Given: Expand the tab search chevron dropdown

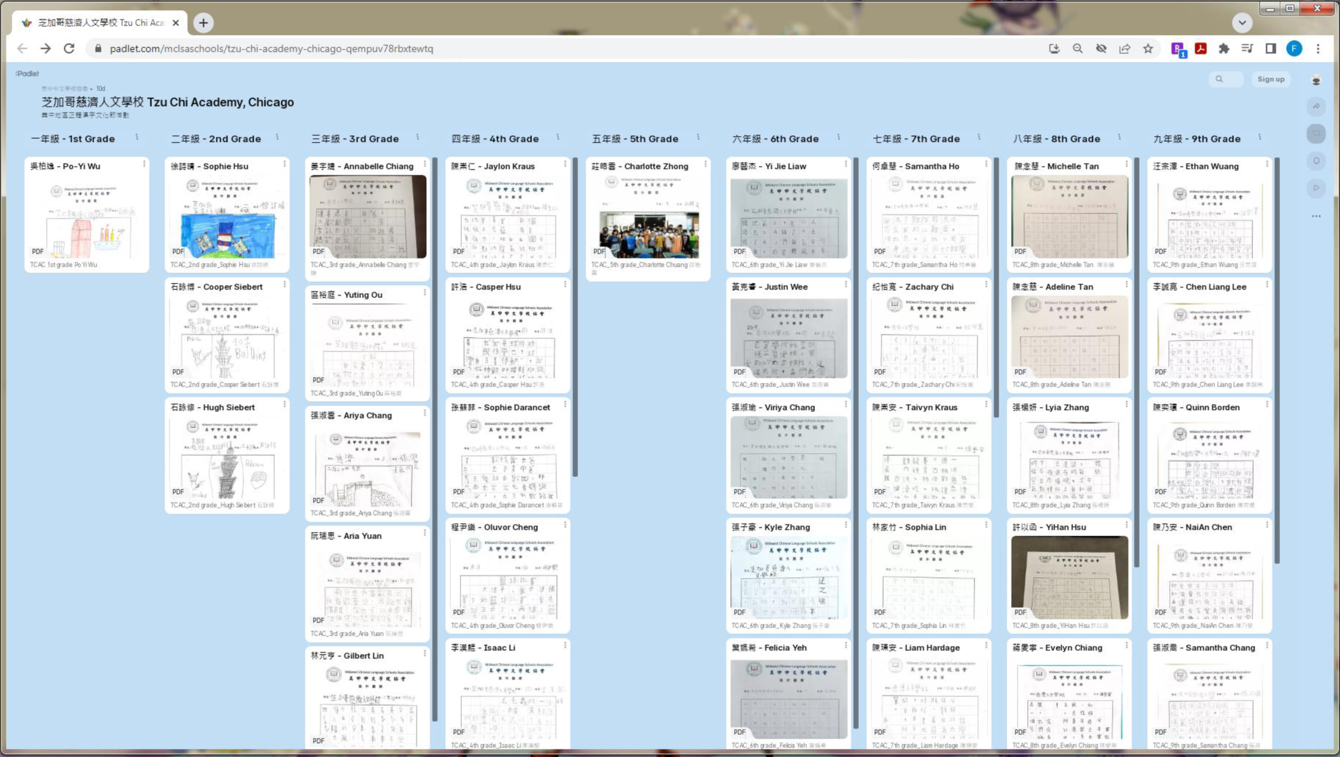Looking at the screenshot, I should (x=1243, y=23).
